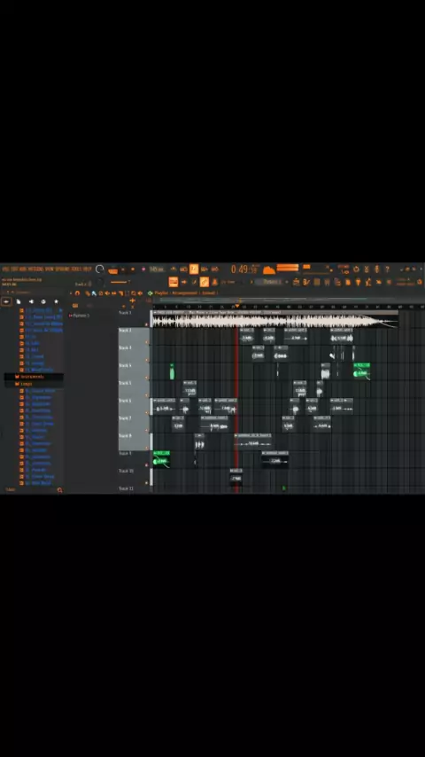Open the HELP menu

(x=88, y=269)
